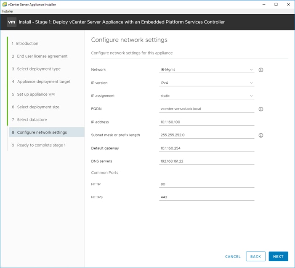Click the HTTPS port field showing 443
295x268 pixels.
point(207,197)
